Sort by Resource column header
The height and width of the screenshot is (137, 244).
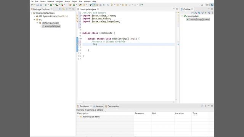(x=143, y=113)
